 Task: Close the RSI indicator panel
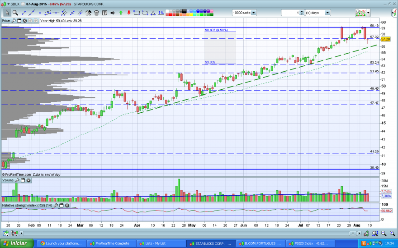[67, 205]
